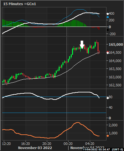Click the black diamond marker below zero
This screenshot has height=151, width=124.
coord(108,30)
